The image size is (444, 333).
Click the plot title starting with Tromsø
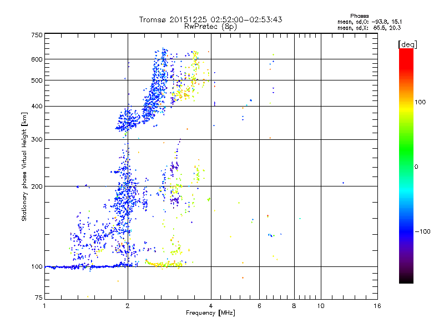click(210, 19)
